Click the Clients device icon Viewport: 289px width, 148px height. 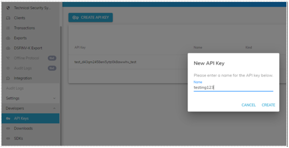point(8,18)
